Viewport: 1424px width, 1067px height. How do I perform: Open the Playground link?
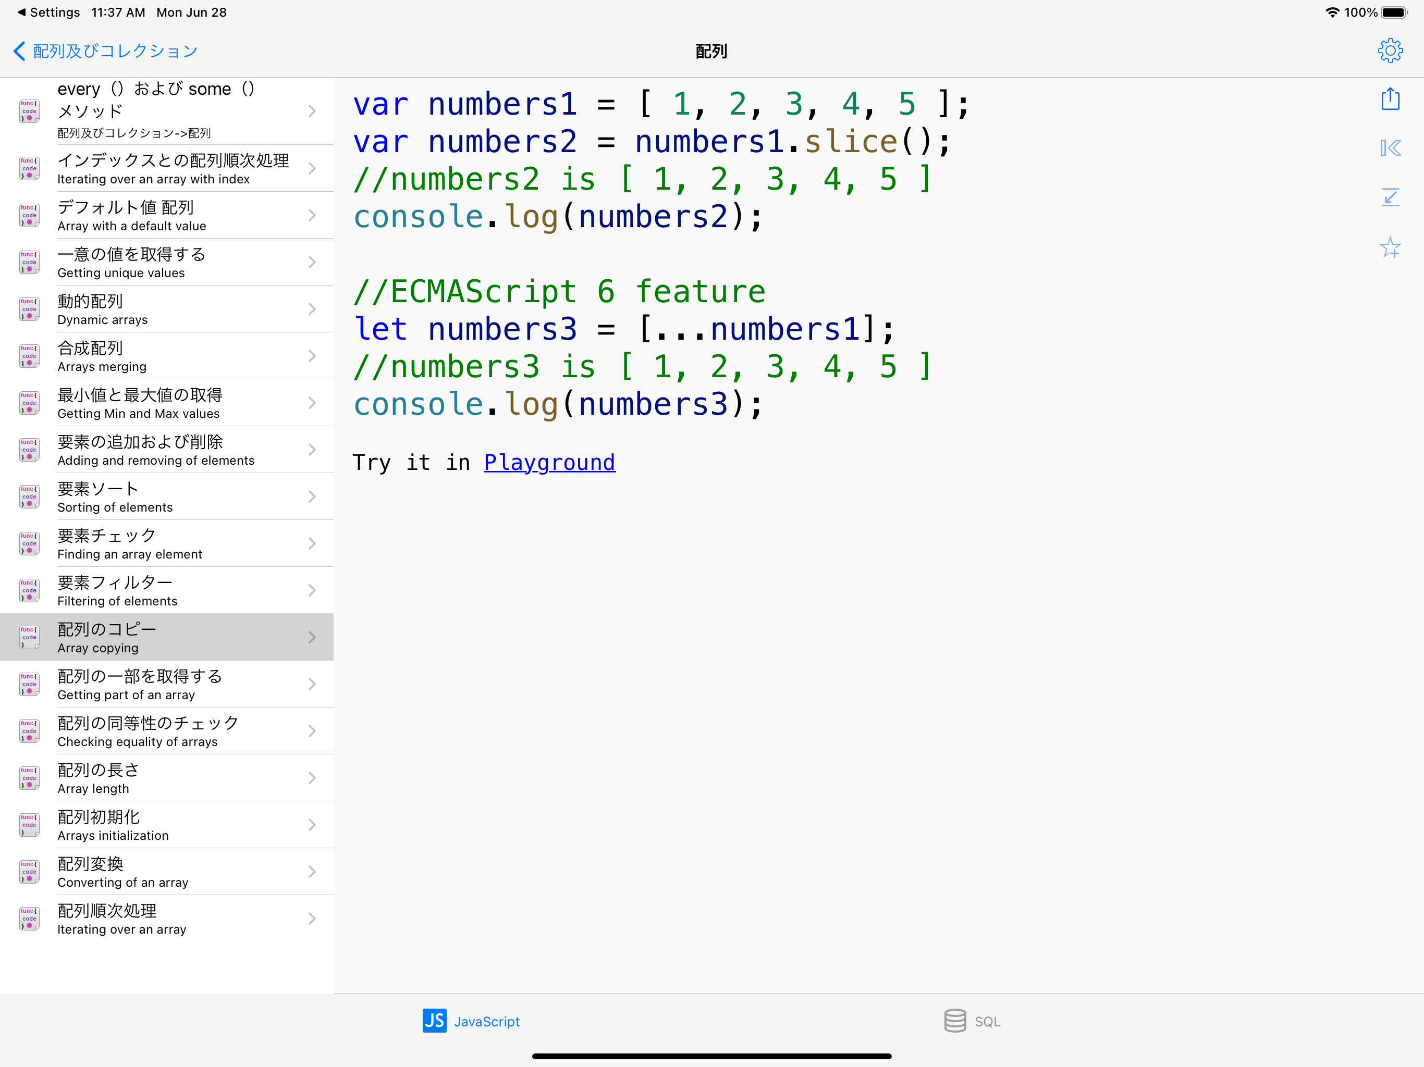coord(549,462)
